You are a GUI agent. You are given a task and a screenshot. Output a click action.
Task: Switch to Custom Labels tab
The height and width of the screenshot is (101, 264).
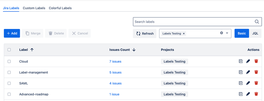point(34,8)
